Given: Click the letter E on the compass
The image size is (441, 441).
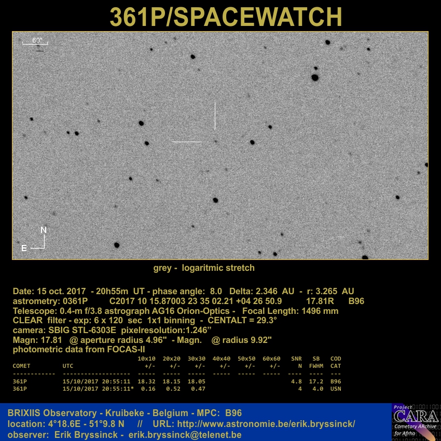Looking at the screenshot, I should point(24,249).
